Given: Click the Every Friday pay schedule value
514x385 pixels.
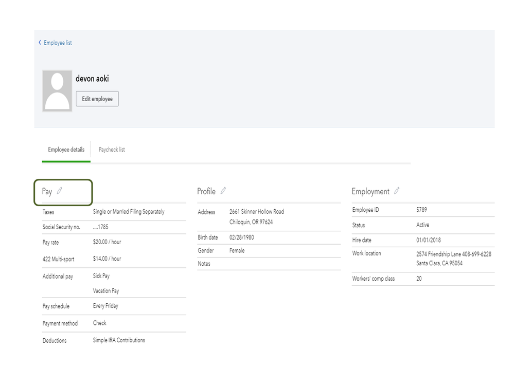Looking at the screenshot, I should tap(105, 306).
